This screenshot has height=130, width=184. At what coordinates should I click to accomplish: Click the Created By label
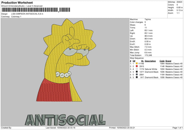tap(6, 128)
